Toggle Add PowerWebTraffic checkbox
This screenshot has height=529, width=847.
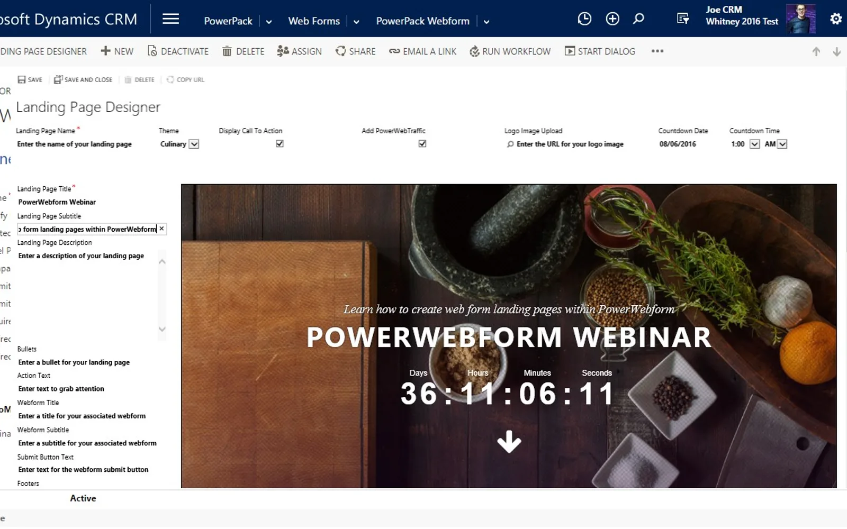point(422,144)
